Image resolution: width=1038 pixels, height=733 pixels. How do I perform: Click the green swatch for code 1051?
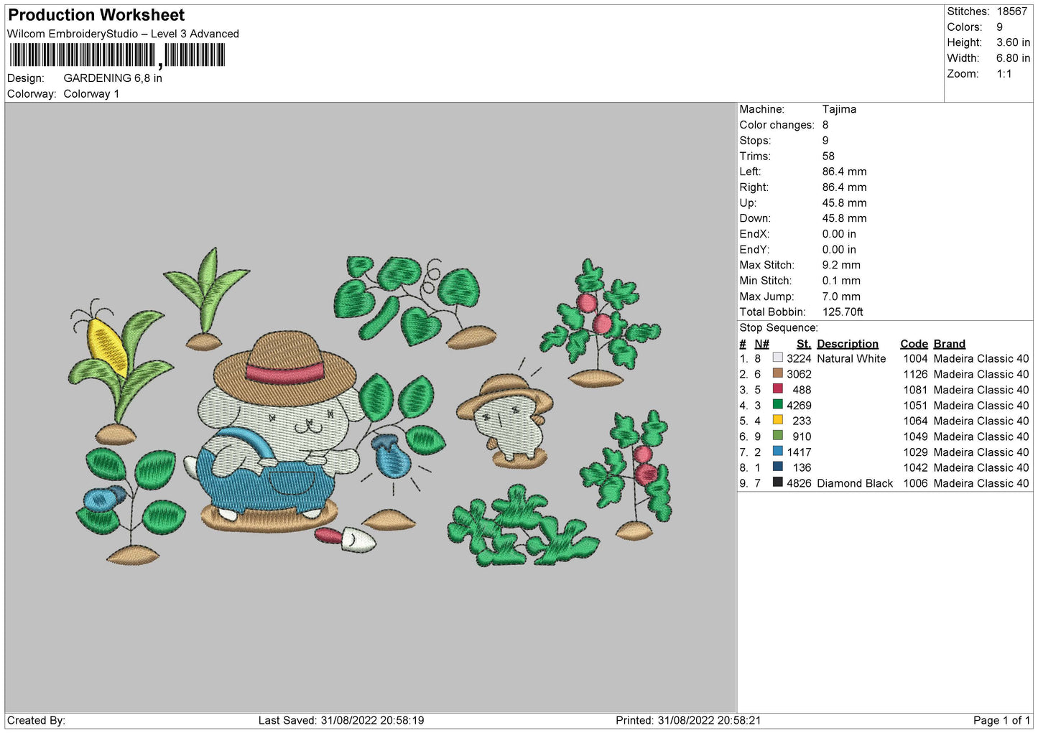(777, 405)
